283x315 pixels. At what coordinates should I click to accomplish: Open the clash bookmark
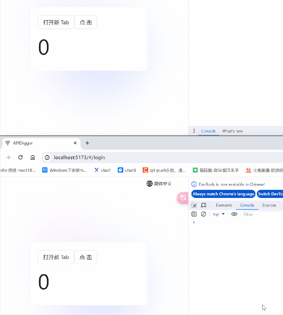click(103, 170)
